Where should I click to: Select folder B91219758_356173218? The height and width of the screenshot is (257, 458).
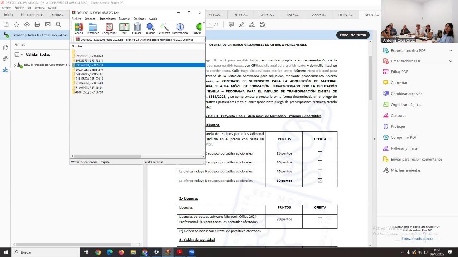pyautogui.click(x=89, y=61)
